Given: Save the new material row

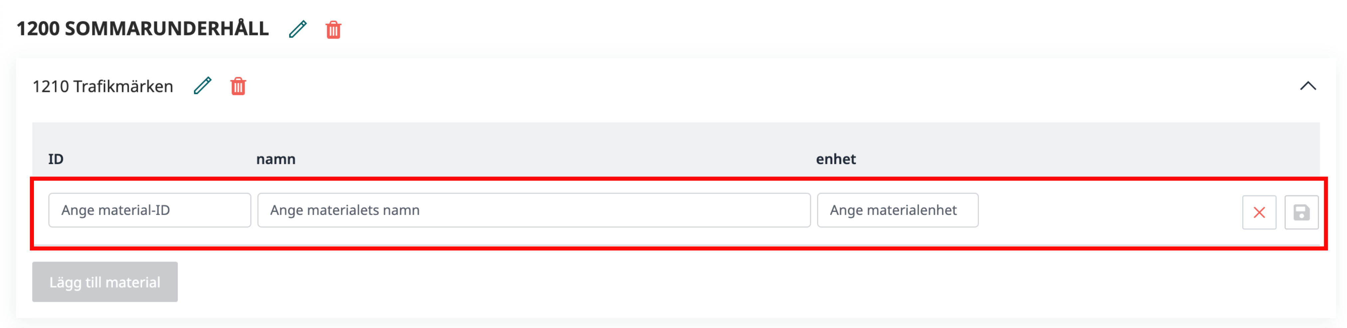Looking at the screenshot, I should point(1301,212).
